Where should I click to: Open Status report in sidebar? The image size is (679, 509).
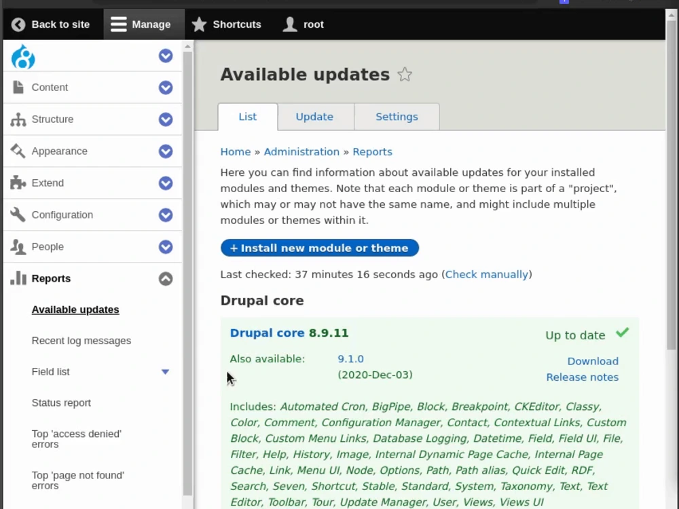(62, 403)
